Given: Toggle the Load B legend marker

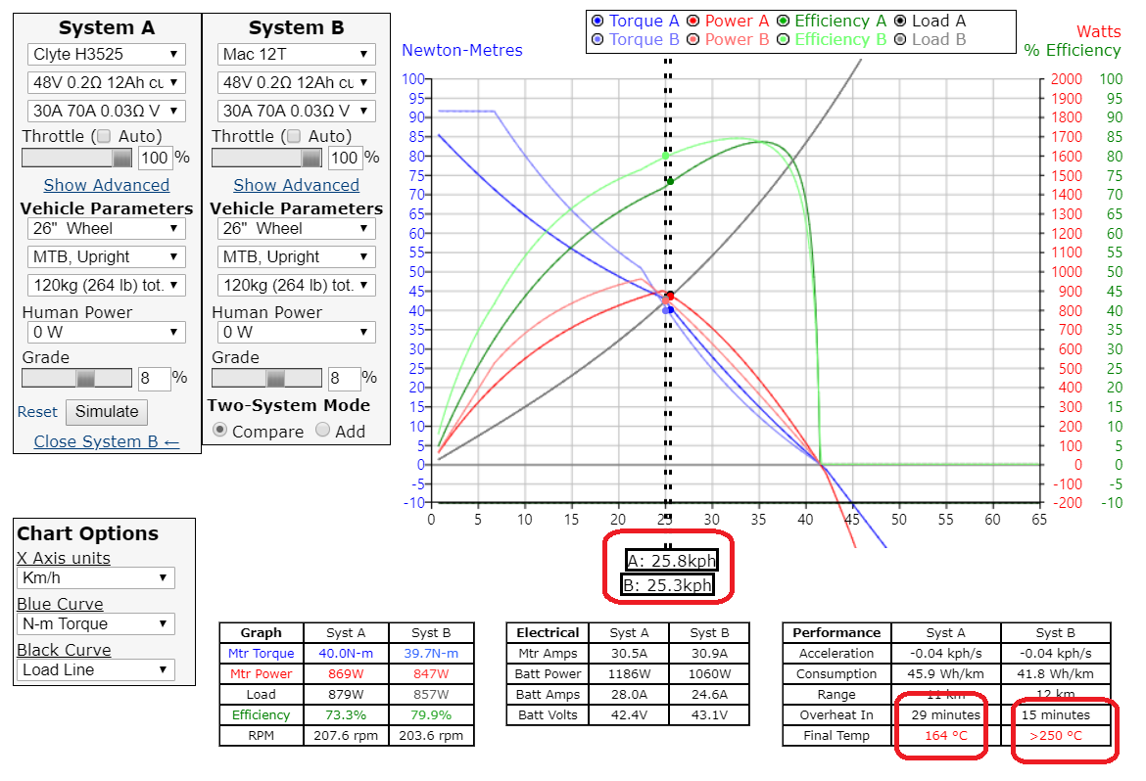Looking at the screenshot, I should [x=899, y=40].
